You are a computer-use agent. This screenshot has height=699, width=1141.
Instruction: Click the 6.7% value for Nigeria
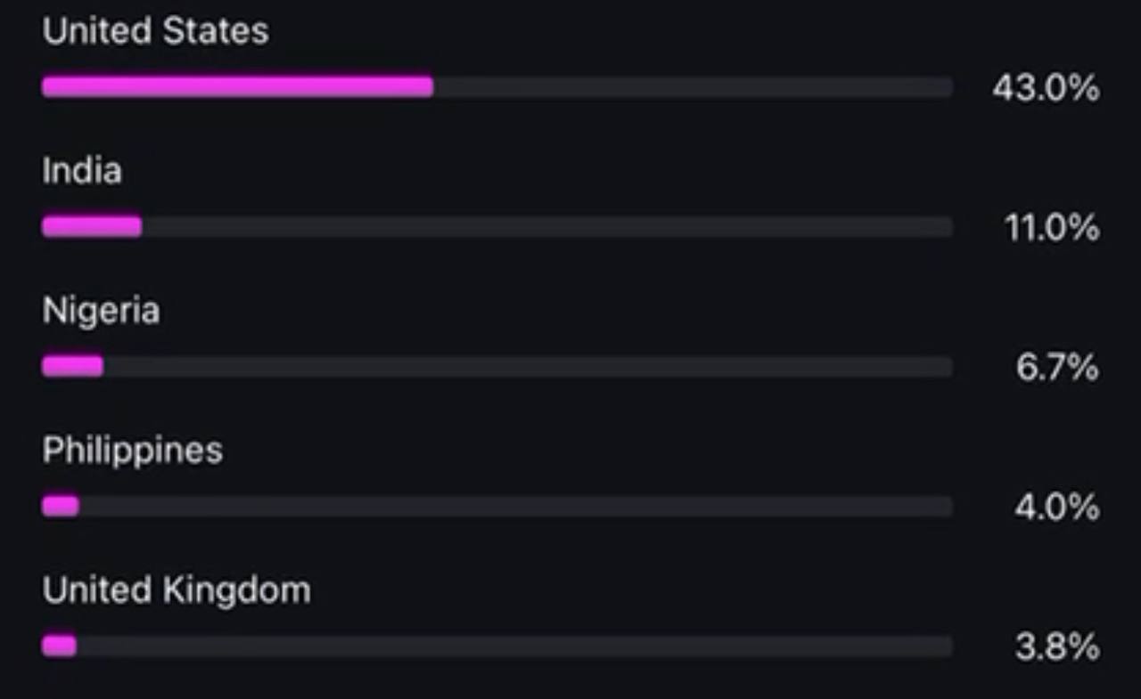[1056, 368]
